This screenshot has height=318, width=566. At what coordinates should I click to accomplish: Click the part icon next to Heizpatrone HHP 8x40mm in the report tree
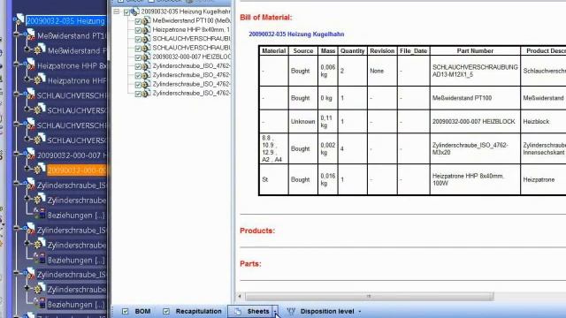[x=146, y=30]
